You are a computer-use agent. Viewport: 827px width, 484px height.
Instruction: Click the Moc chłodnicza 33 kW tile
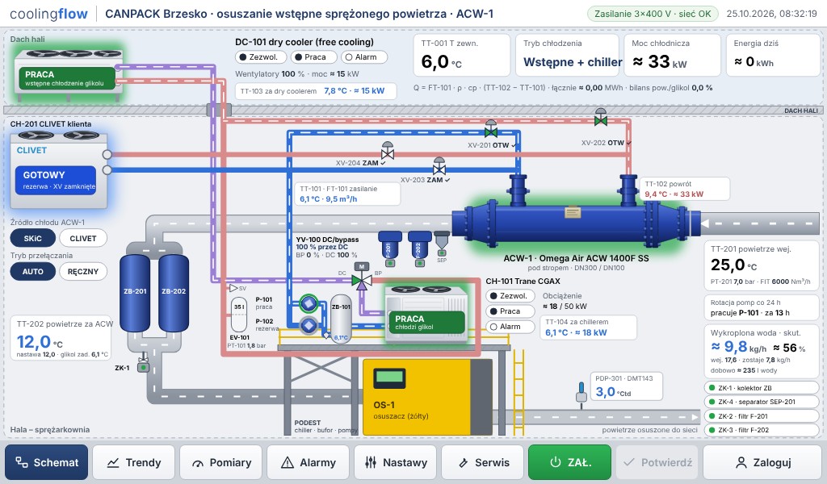[x=673, y=56]
